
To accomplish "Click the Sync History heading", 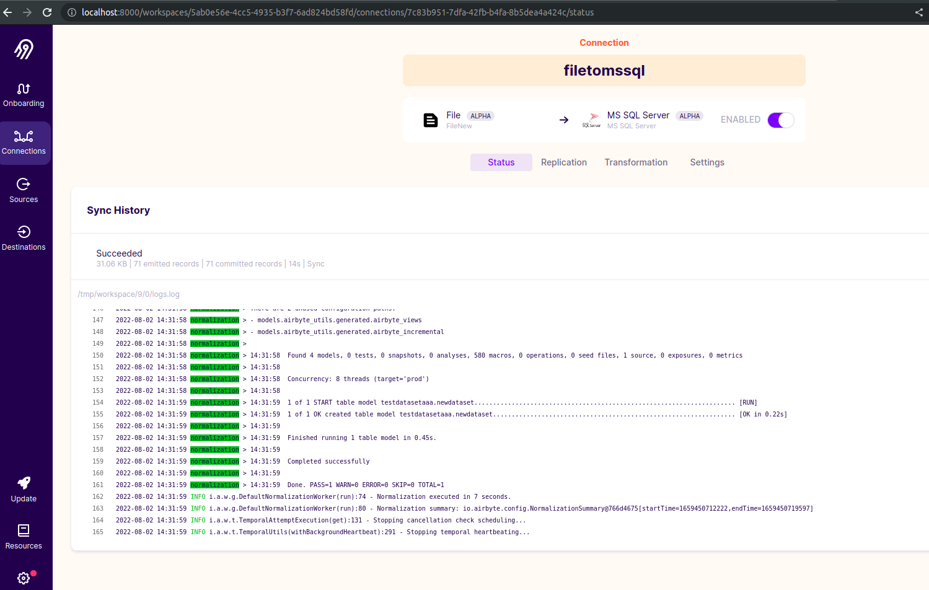I will coord(118,211).
